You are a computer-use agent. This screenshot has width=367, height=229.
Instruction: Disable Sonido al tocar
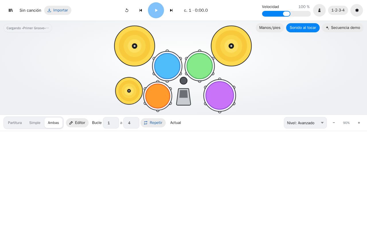click(303, 28)
